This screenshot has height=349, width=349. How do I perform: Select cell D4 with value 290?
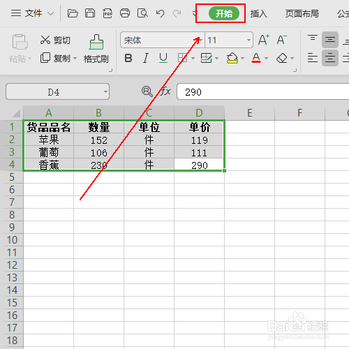[x=199, y=165]
